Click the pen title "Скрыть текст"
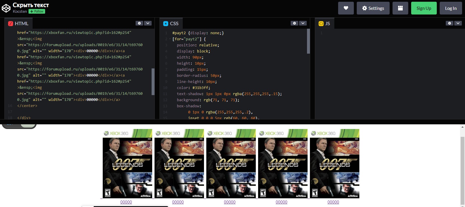The width and height of the screenshot is (465, 207). pyautogui.click(x=31, y=5)
